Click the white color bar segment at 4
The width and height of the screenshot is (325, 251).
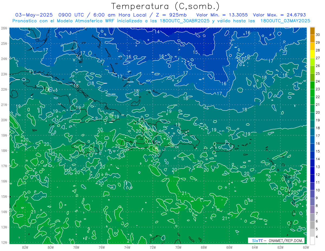312,240
